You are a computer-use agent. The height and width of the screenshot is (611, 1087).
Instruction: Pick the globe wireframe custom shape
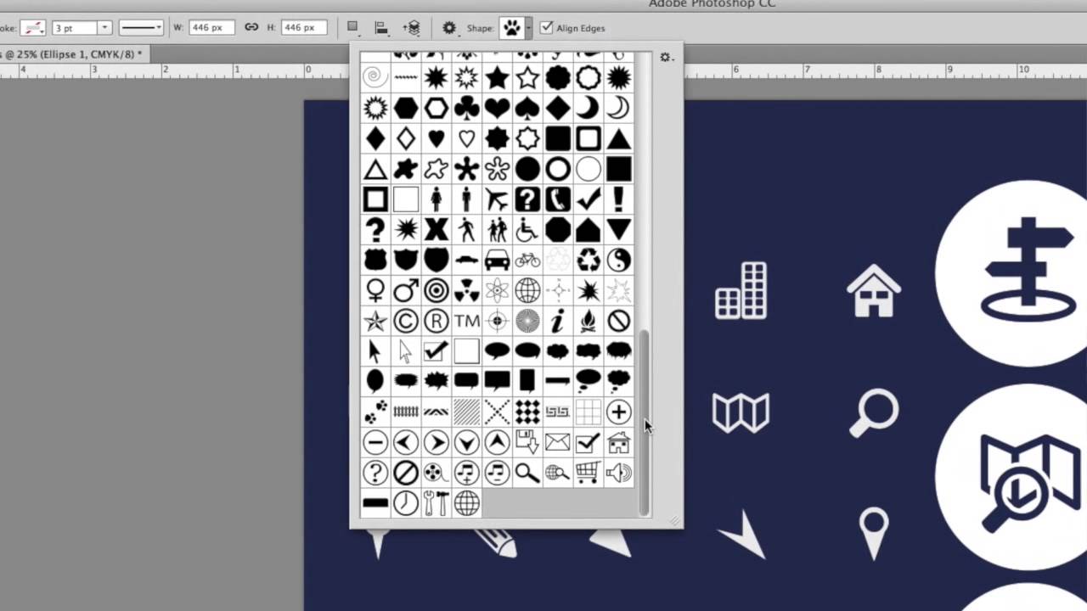tap(527, 291)
